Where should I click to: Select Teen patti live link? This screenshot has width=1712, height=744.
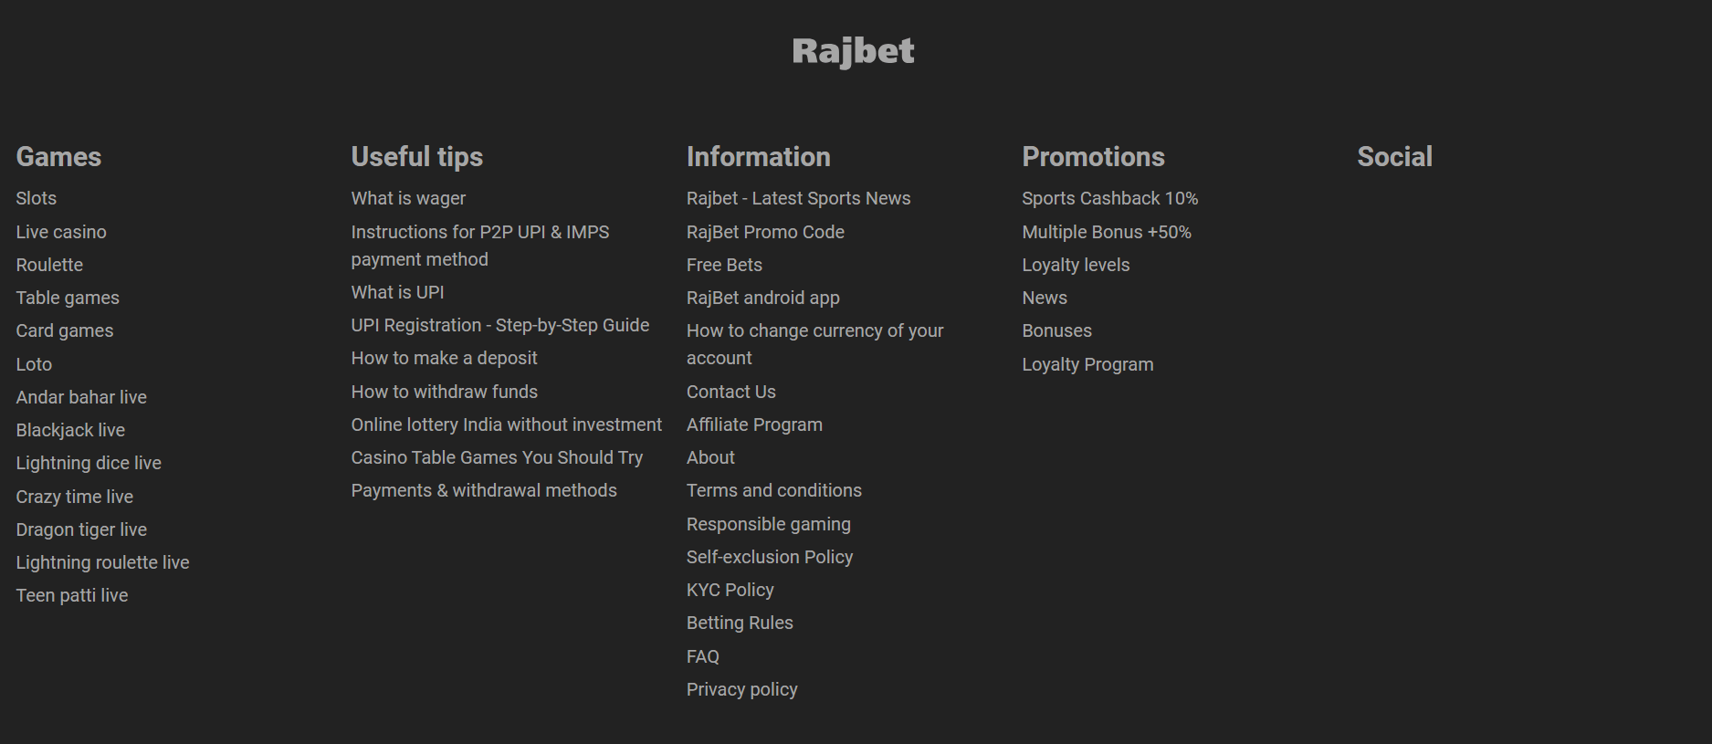(72, 595)
